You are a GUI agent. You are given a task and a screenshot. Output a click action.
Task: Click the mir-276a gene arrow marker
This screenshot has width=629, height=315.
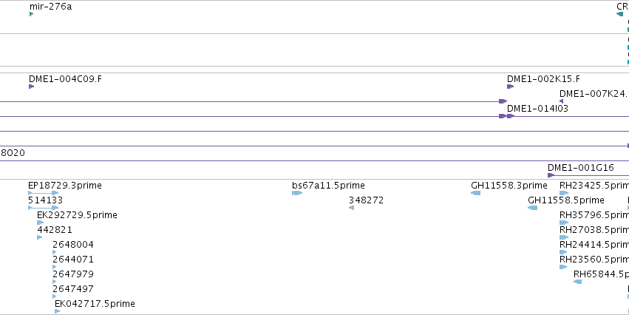(31, 14)
